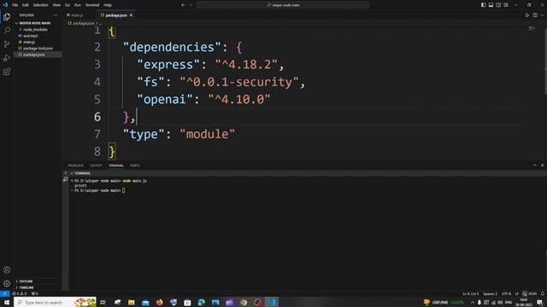Open the Run menu
547x307 pixels.
tap(78, 5)
